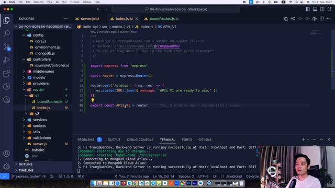The image size is (335, 188).
Task: Open mongodb.js in the explorer
Action: coord(45,53)
